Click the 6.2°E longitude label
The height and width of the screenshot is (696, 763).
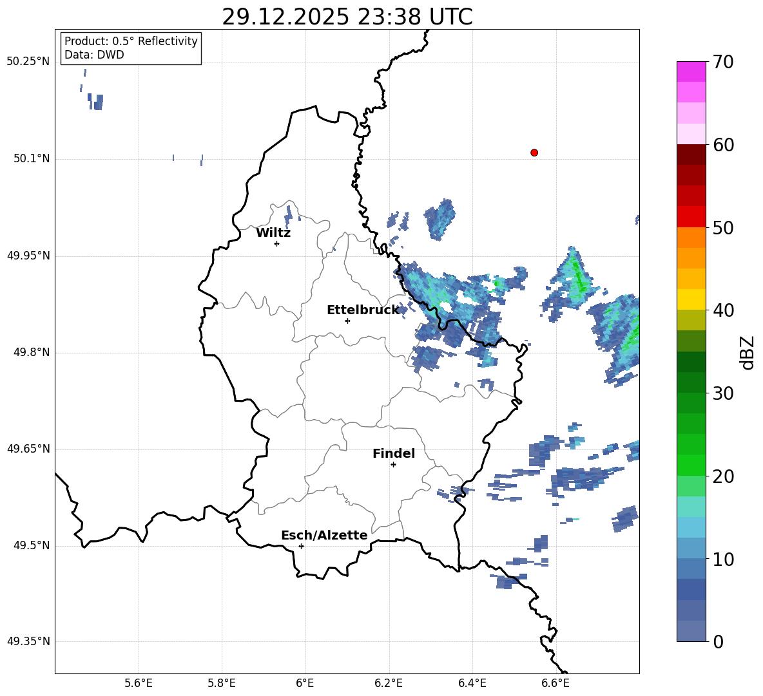click(389, 683)
